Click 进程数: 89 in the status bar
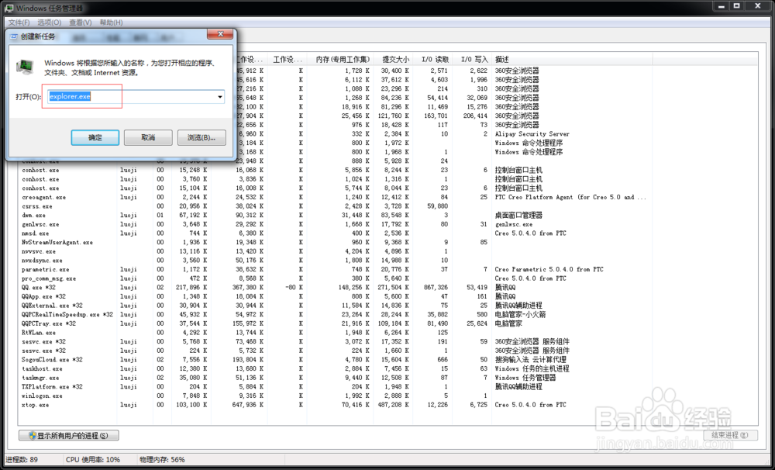Image resolution: width=775 pixels, height=470 pixels. coord(21,460)
